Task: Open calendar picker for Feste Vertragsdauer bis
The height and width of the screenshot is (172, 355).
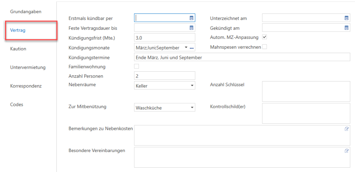Action: [191, 28]
